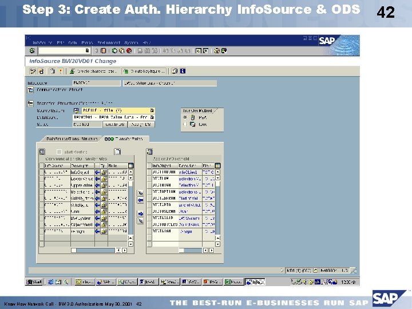Click the red Cancel icon
The width and height of the screenshot is (412, 309).
tap(129, 51)
